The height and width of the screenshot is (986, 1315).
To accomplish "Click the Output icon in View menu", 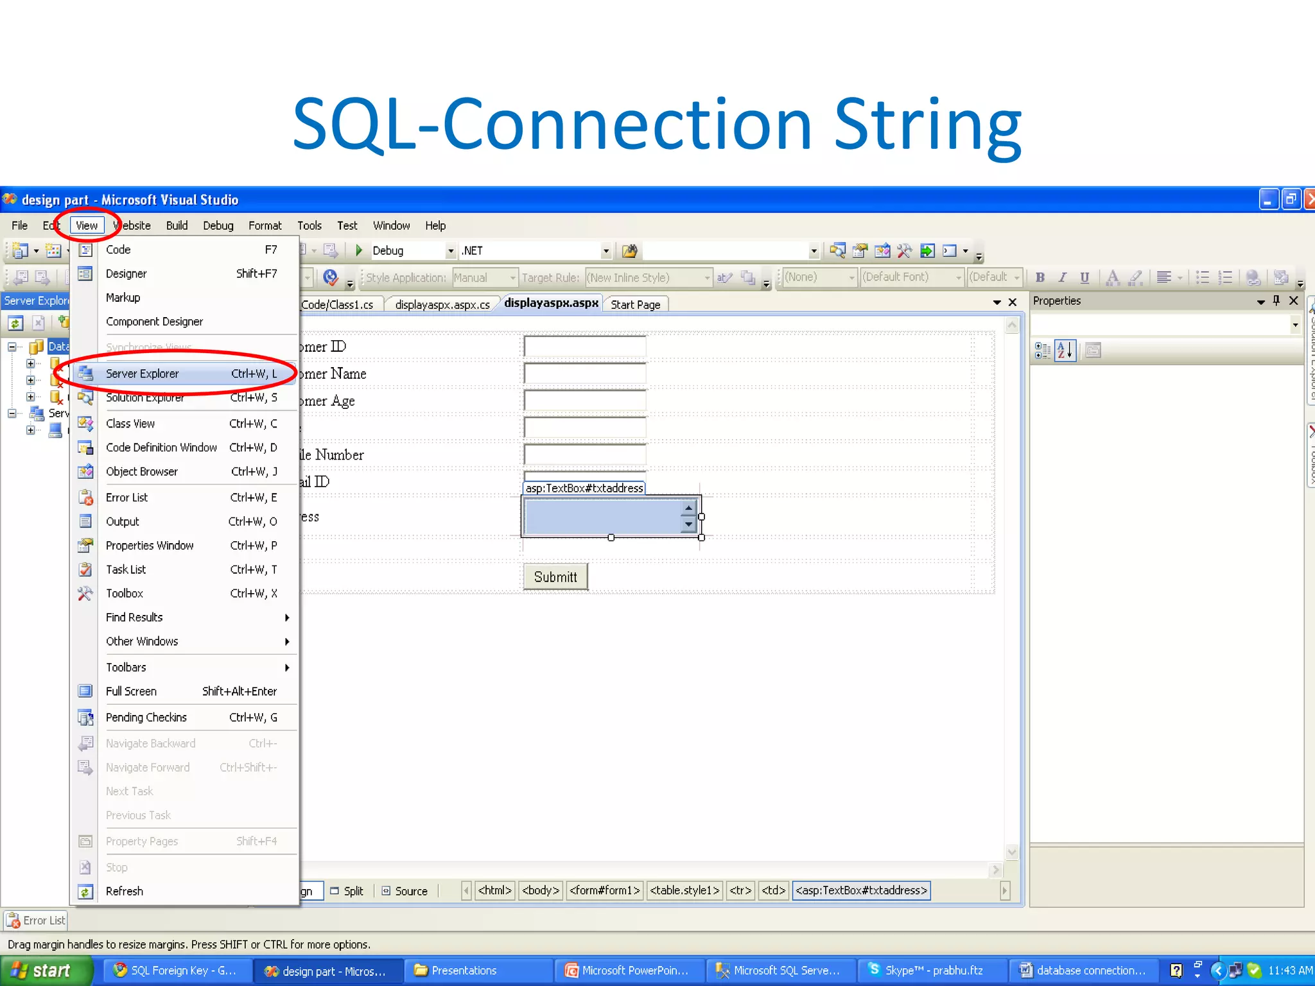I will (85, 521).
